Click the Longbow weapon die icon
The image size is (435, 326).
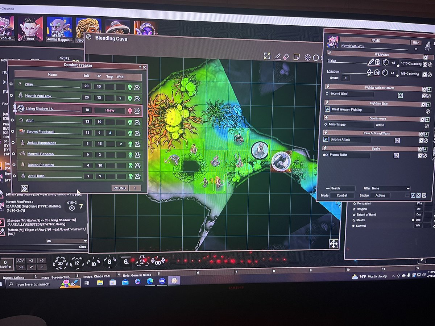point(385,73)
